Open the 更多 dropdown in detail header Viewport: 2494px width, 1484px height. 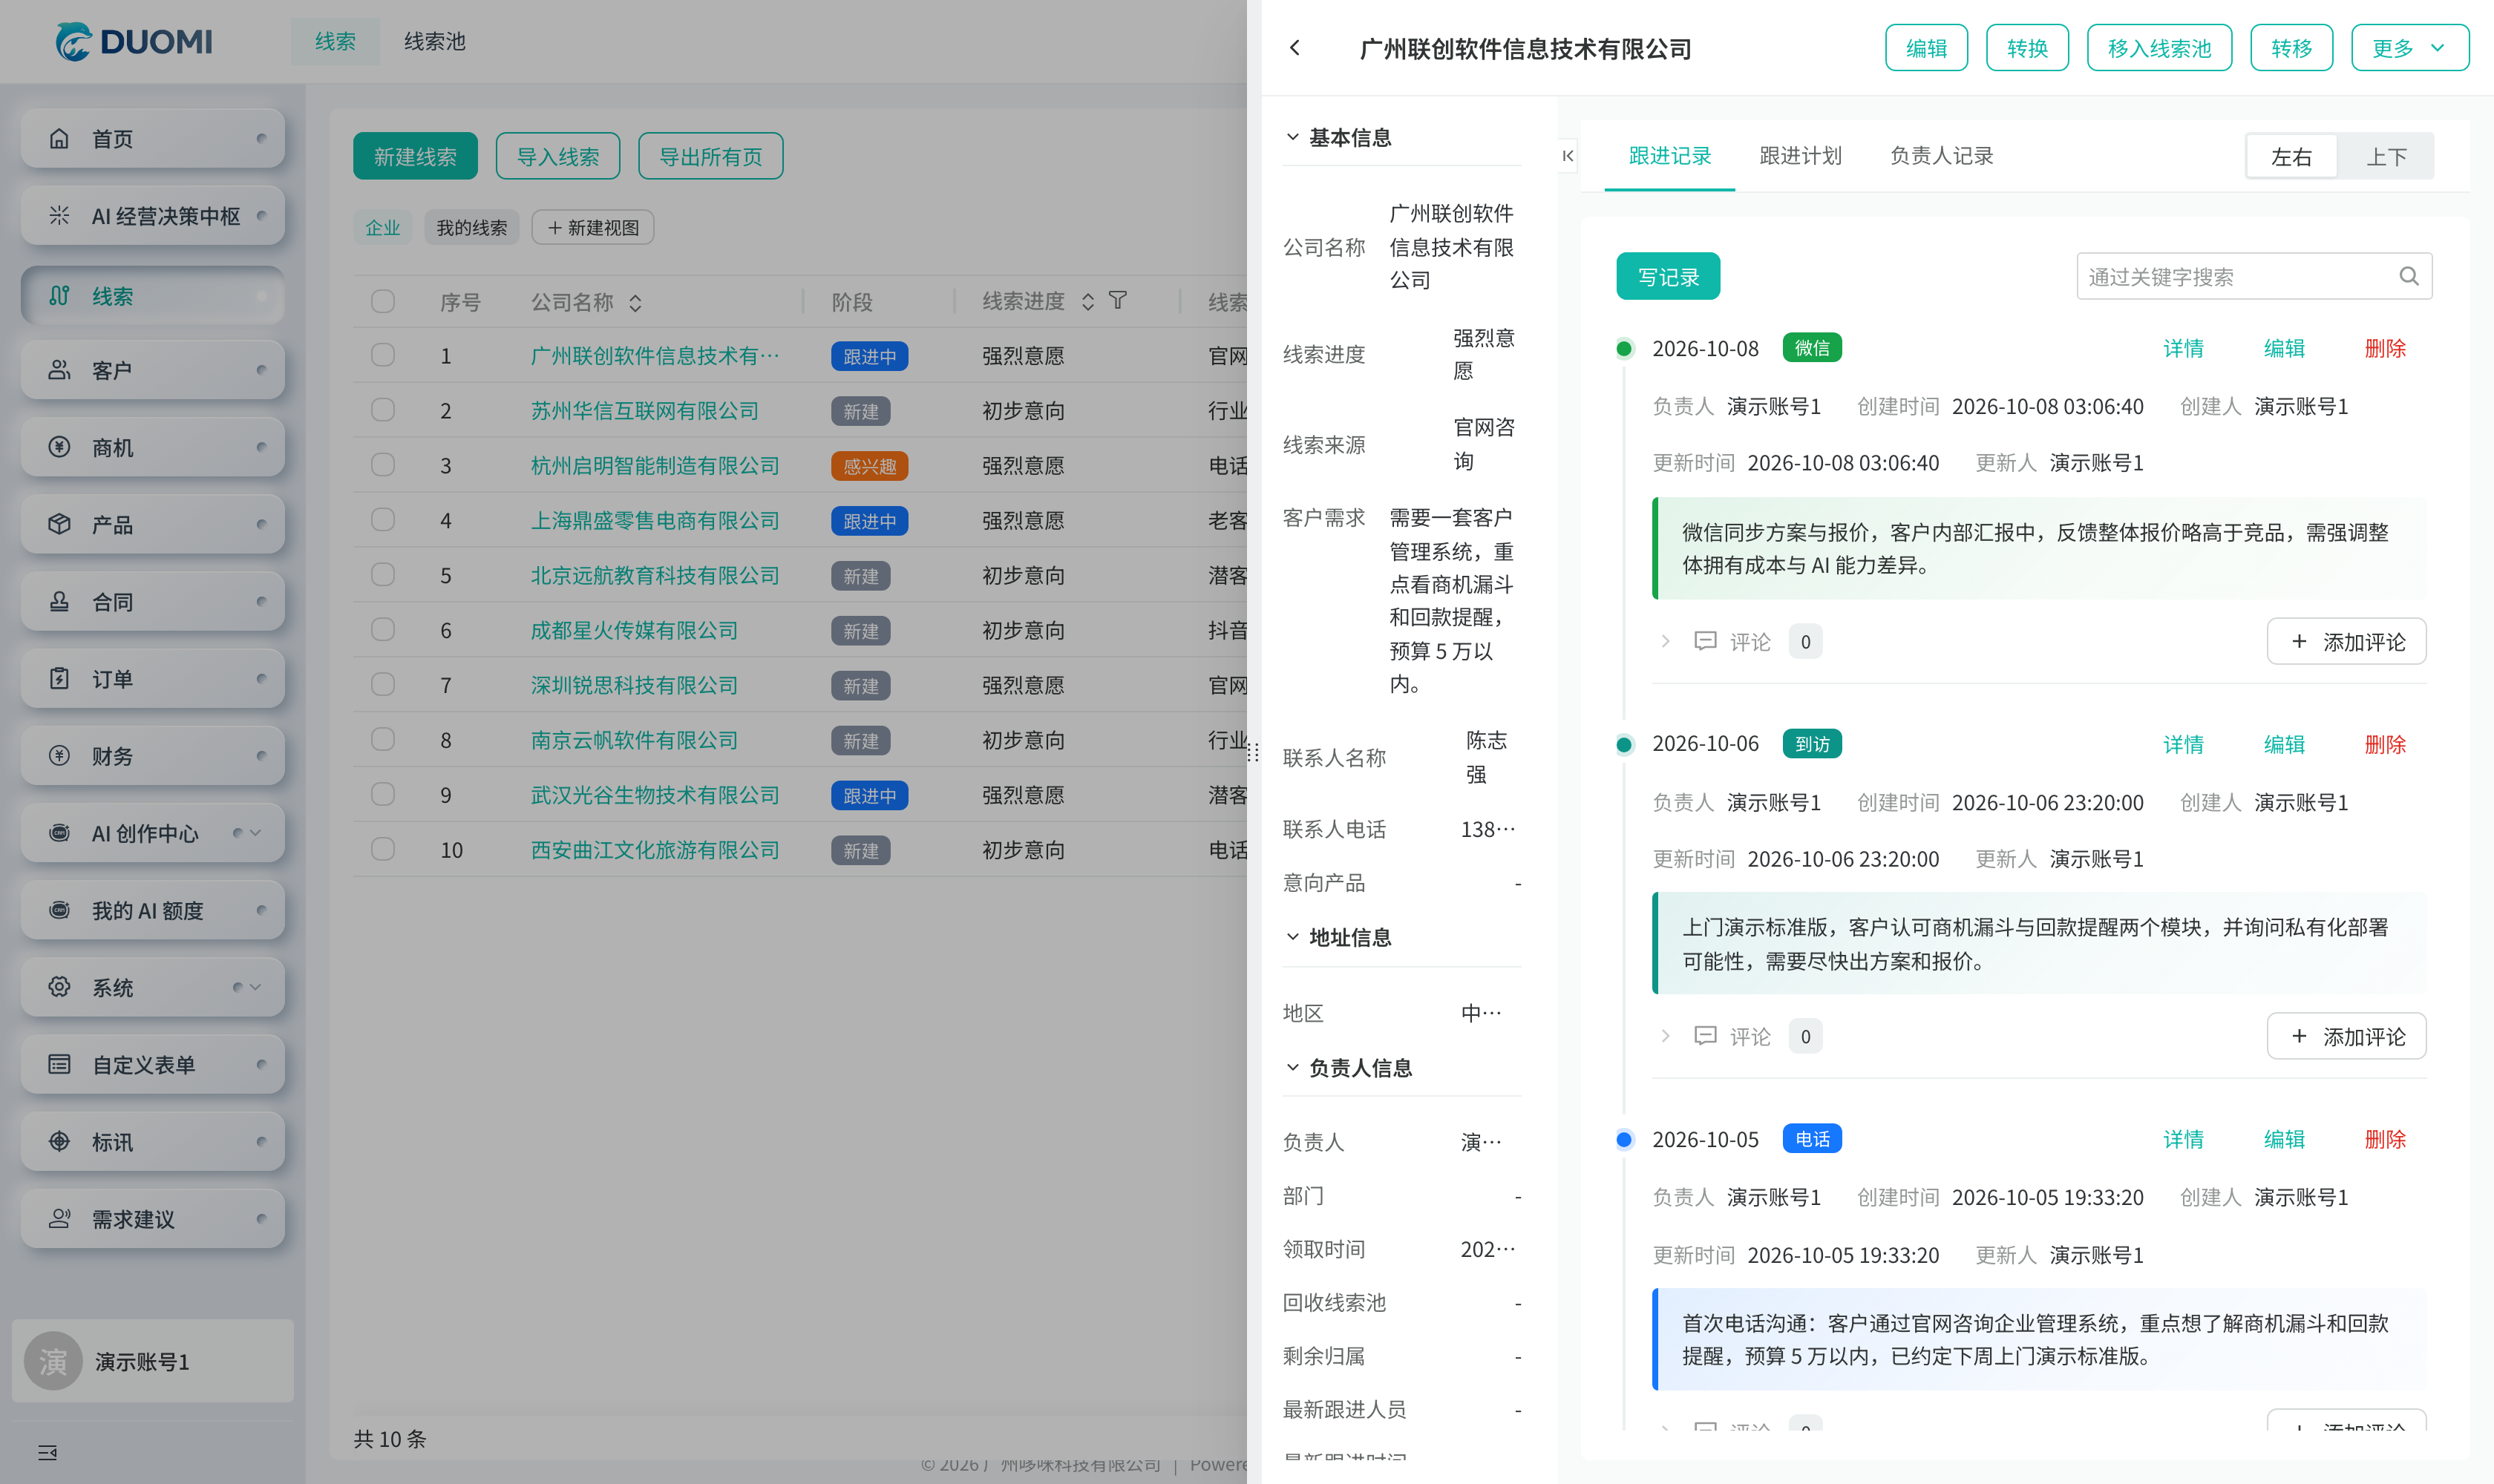point(2409,48)
